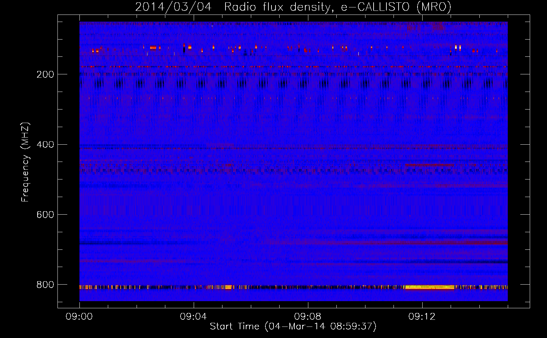Click the 'Start Time (04-Mar-14 08:59:37)' axis label
The height and width of the screenshot is (338, 547).
(293, 327)
